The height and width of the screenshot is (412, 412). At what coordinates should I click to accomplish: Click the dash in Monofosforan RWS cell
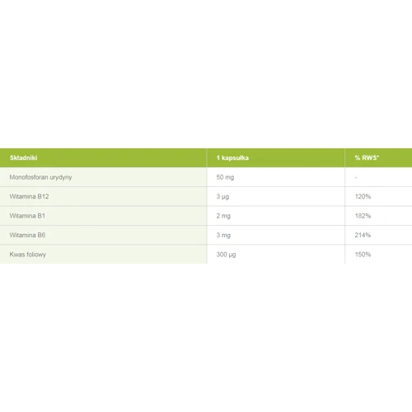tap(356, 177)
